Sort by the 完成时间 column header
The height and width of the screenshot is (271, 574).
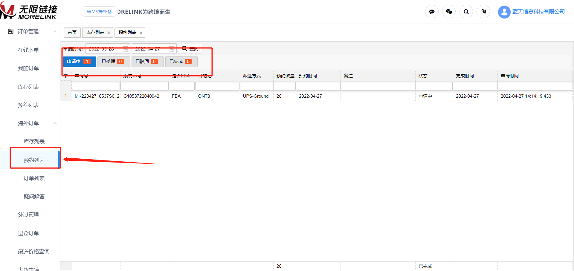tap(475, 76)
